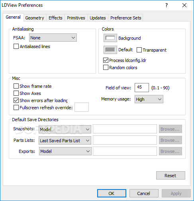Open the Updates tab
This screenshot has width=194, height=201.
[98, 18]
